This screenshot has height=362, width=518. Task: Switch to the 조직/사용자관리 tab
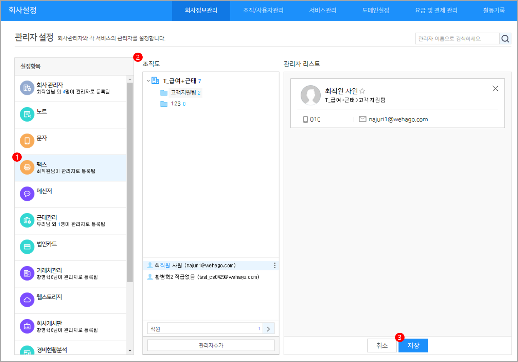click(x=263, y=11)
